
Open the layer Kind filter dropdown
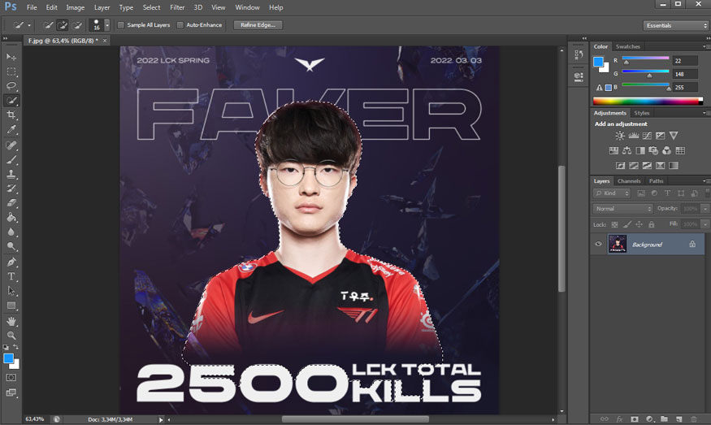coord(612,193)
